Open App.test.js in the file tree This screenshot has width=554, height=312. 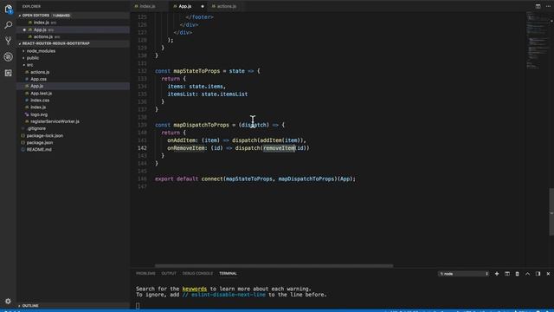[41, 94]
